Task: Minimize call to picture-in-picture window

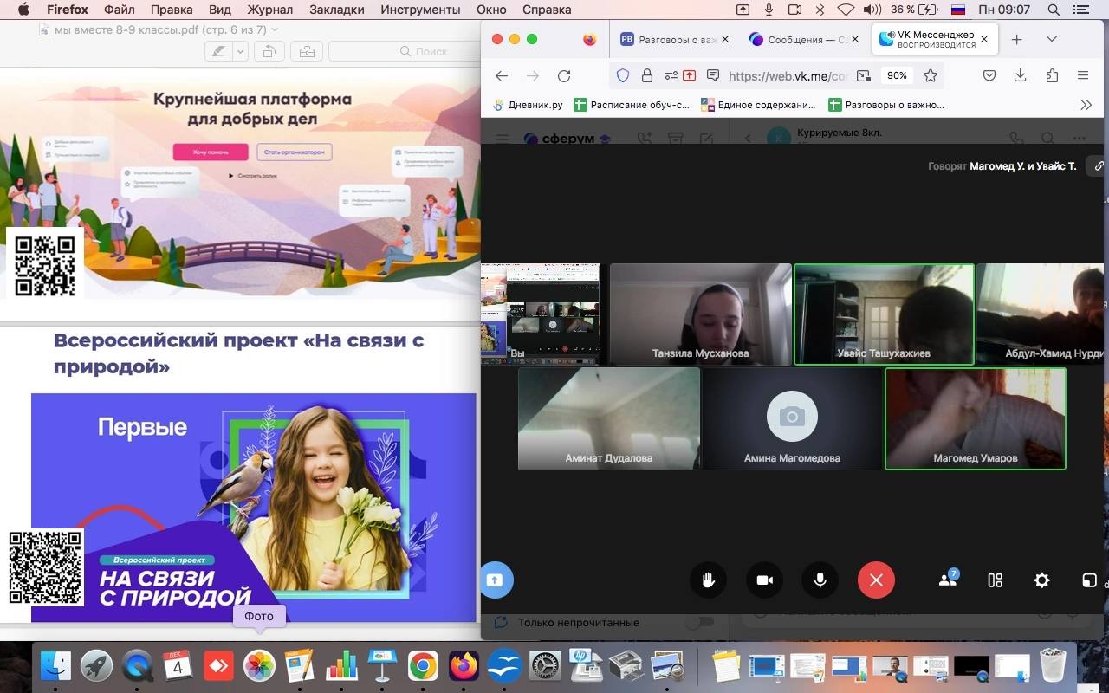Action: (1089, 580)
